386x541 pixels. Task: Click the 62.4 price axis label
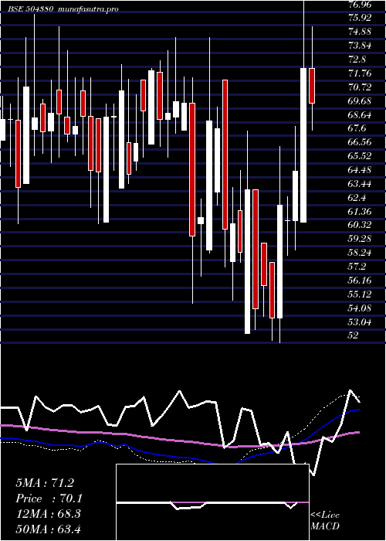click(x=357, y=197)
